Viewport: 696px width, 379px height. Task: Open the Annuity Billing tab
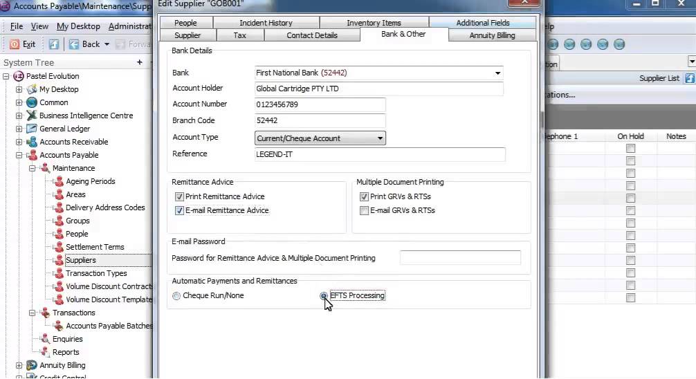tap(493, 35)
